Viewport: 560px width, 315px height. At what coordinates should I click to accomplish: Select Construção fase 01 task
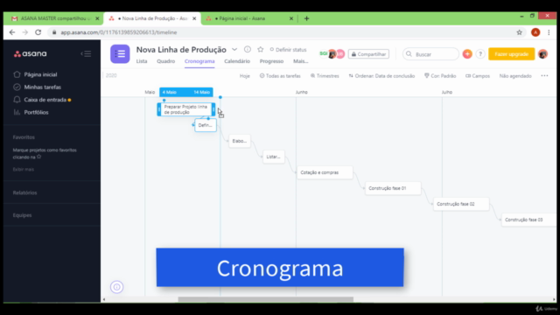(x=393, y=188)
